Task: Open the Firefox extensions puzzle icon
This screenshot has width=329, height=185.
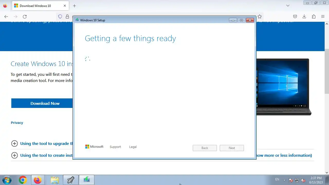Action: [314, 16]
